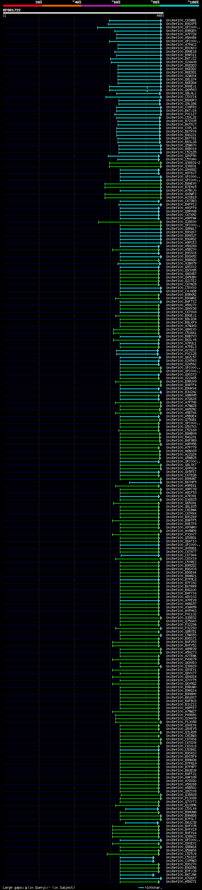This screenshot has width=202, height=890.
Task: Click hit label UniRef100_P33077
Action: [x=181, y=535]
